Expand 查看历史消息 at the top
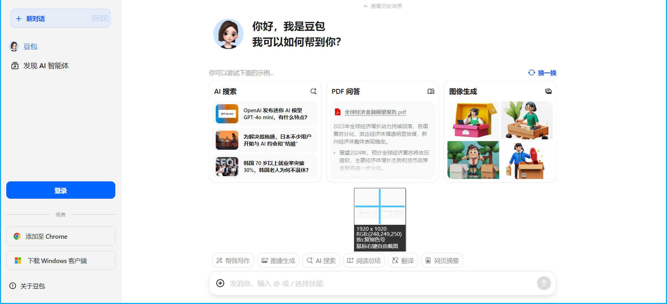Screen dimensions: 667x304 point(383,6)
